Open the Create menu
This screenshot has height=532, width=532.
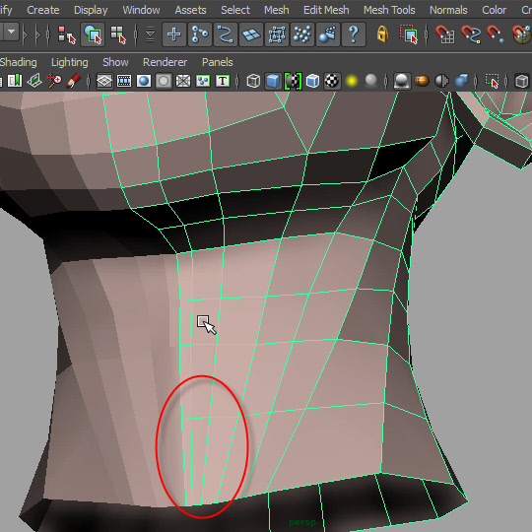click(x=43, y=10)
